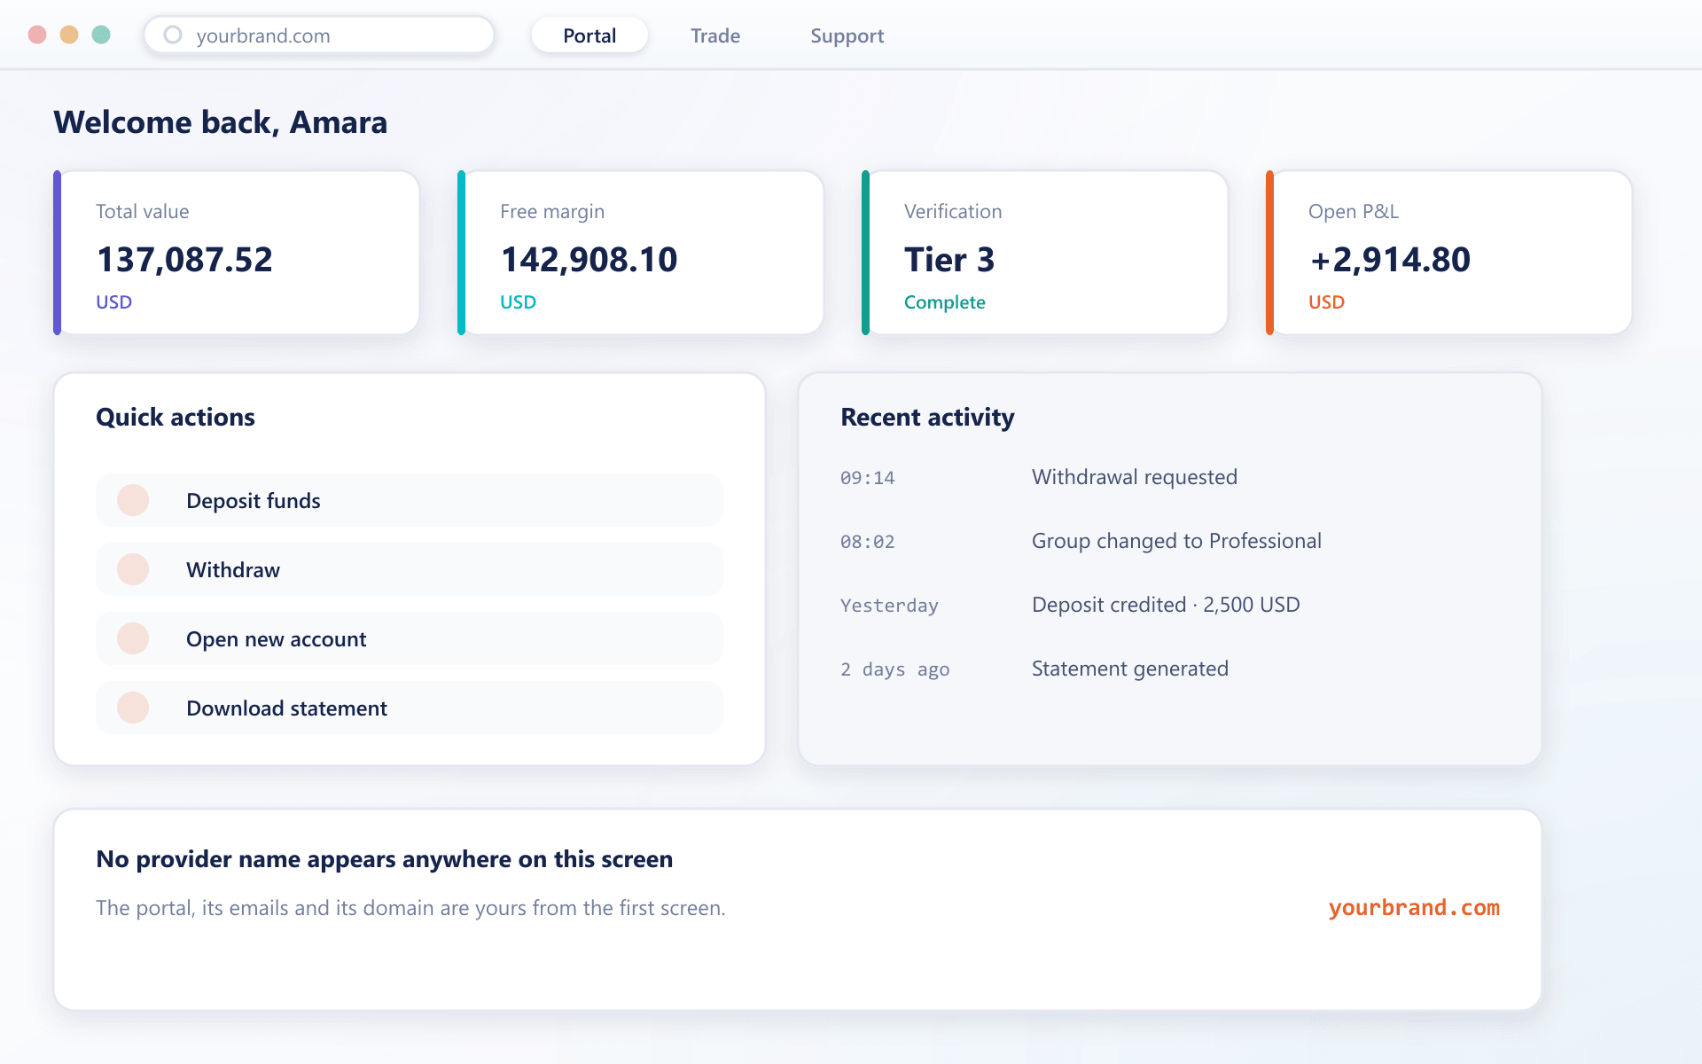This screenshot has height=1064, width=1702.
Task: Click the green window maximize dot
Action: (x=101, y=35)
